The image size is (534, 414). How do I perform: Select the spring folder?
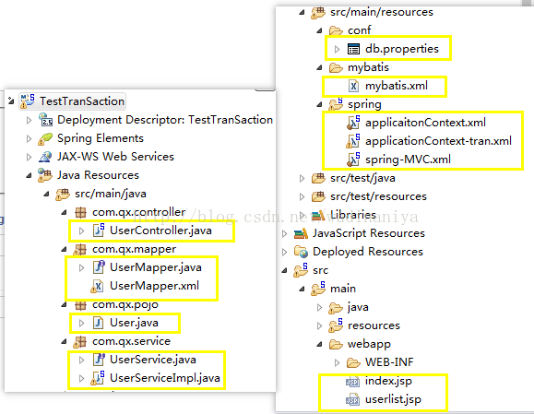click(x=364, y=104)
